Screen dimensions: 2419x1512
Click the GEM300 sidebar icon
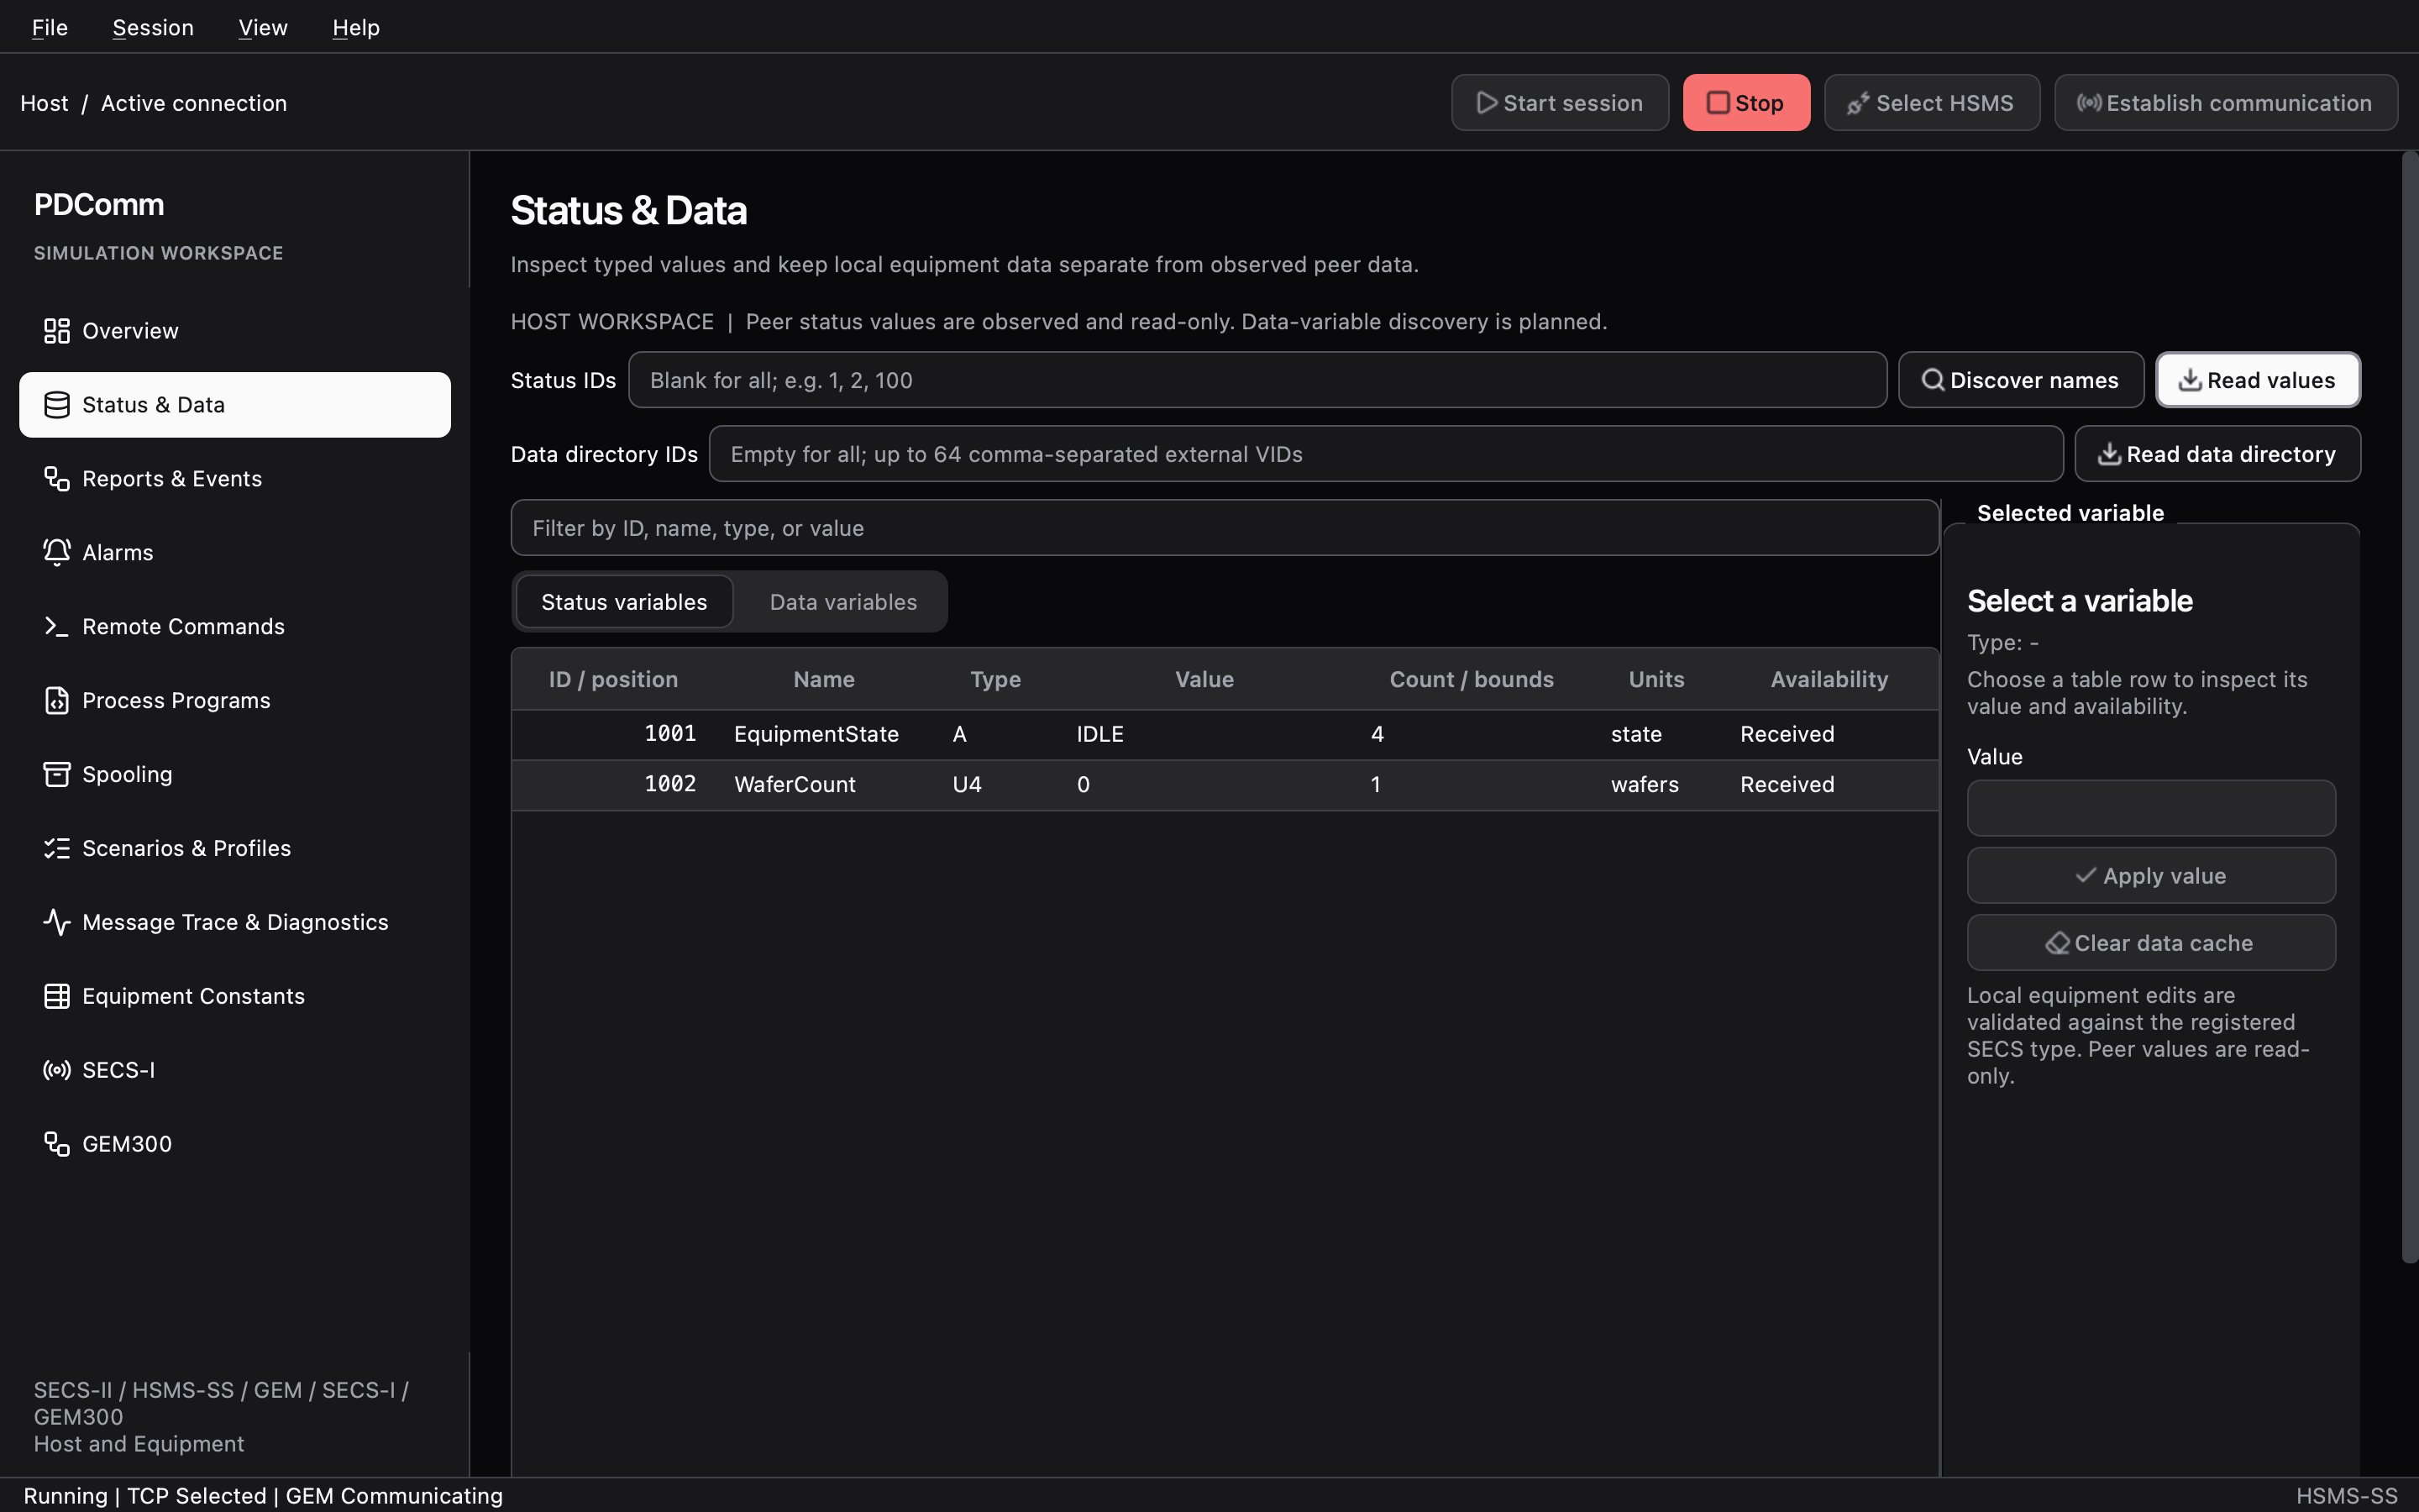click(x=57, y=1145)
